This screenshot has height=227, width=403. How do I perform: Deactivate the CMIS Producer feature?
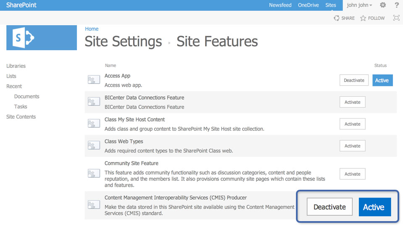tap(330, 207)
